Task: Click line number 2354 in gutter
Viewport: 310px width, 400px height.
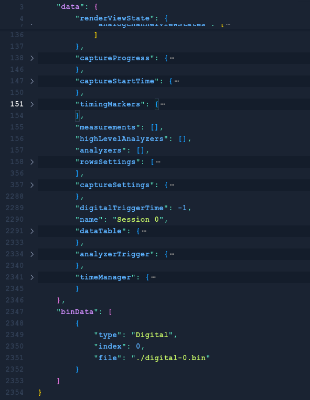Action: click(14, 392)
